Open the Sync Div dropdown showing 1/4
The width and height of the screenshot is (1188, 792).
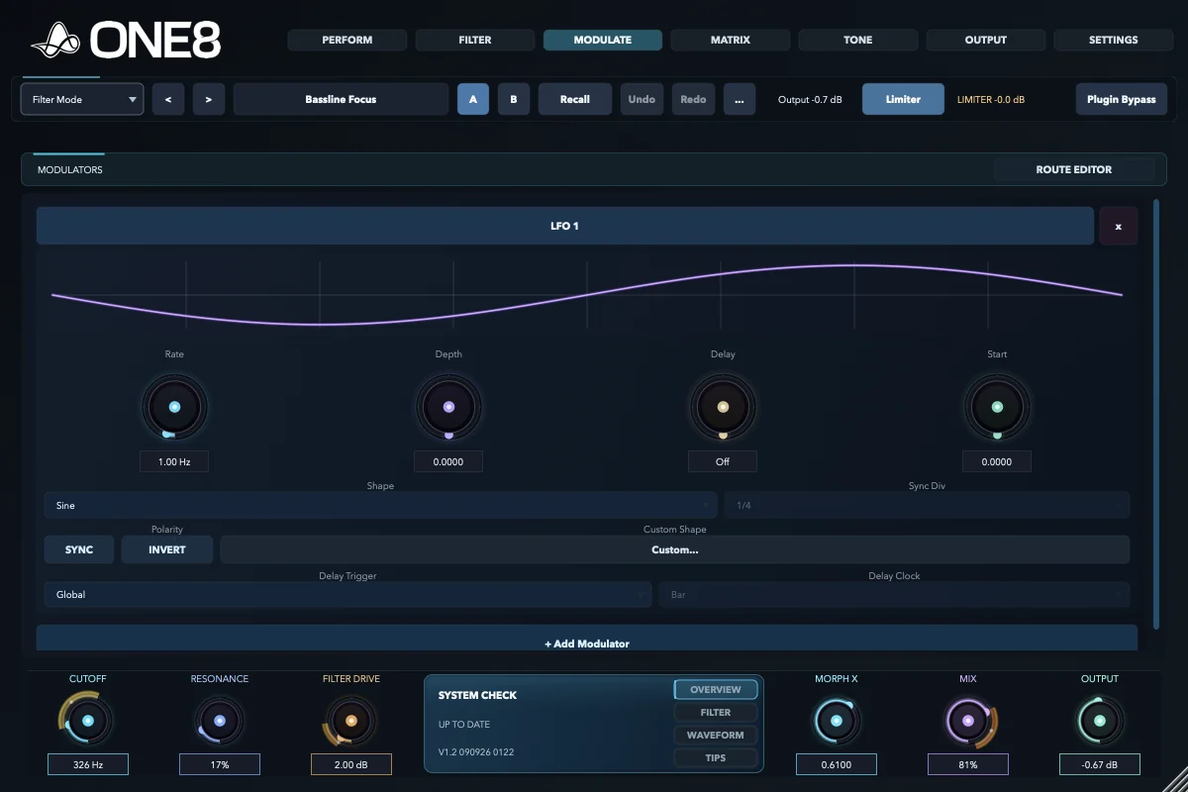point(927,505)
